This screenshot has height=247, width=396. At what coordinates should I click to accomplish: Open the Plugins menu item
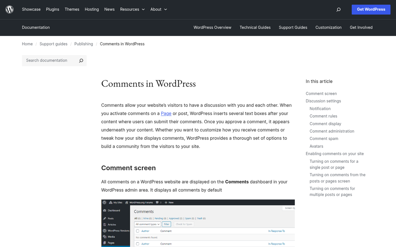pos(52,9)
